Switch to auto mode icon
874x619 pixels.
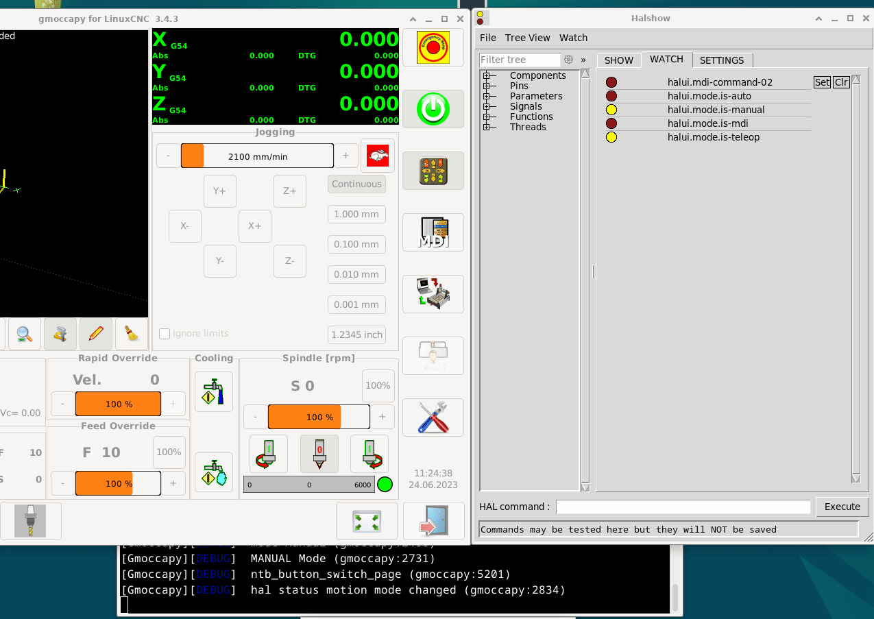[x=433, y=294]
